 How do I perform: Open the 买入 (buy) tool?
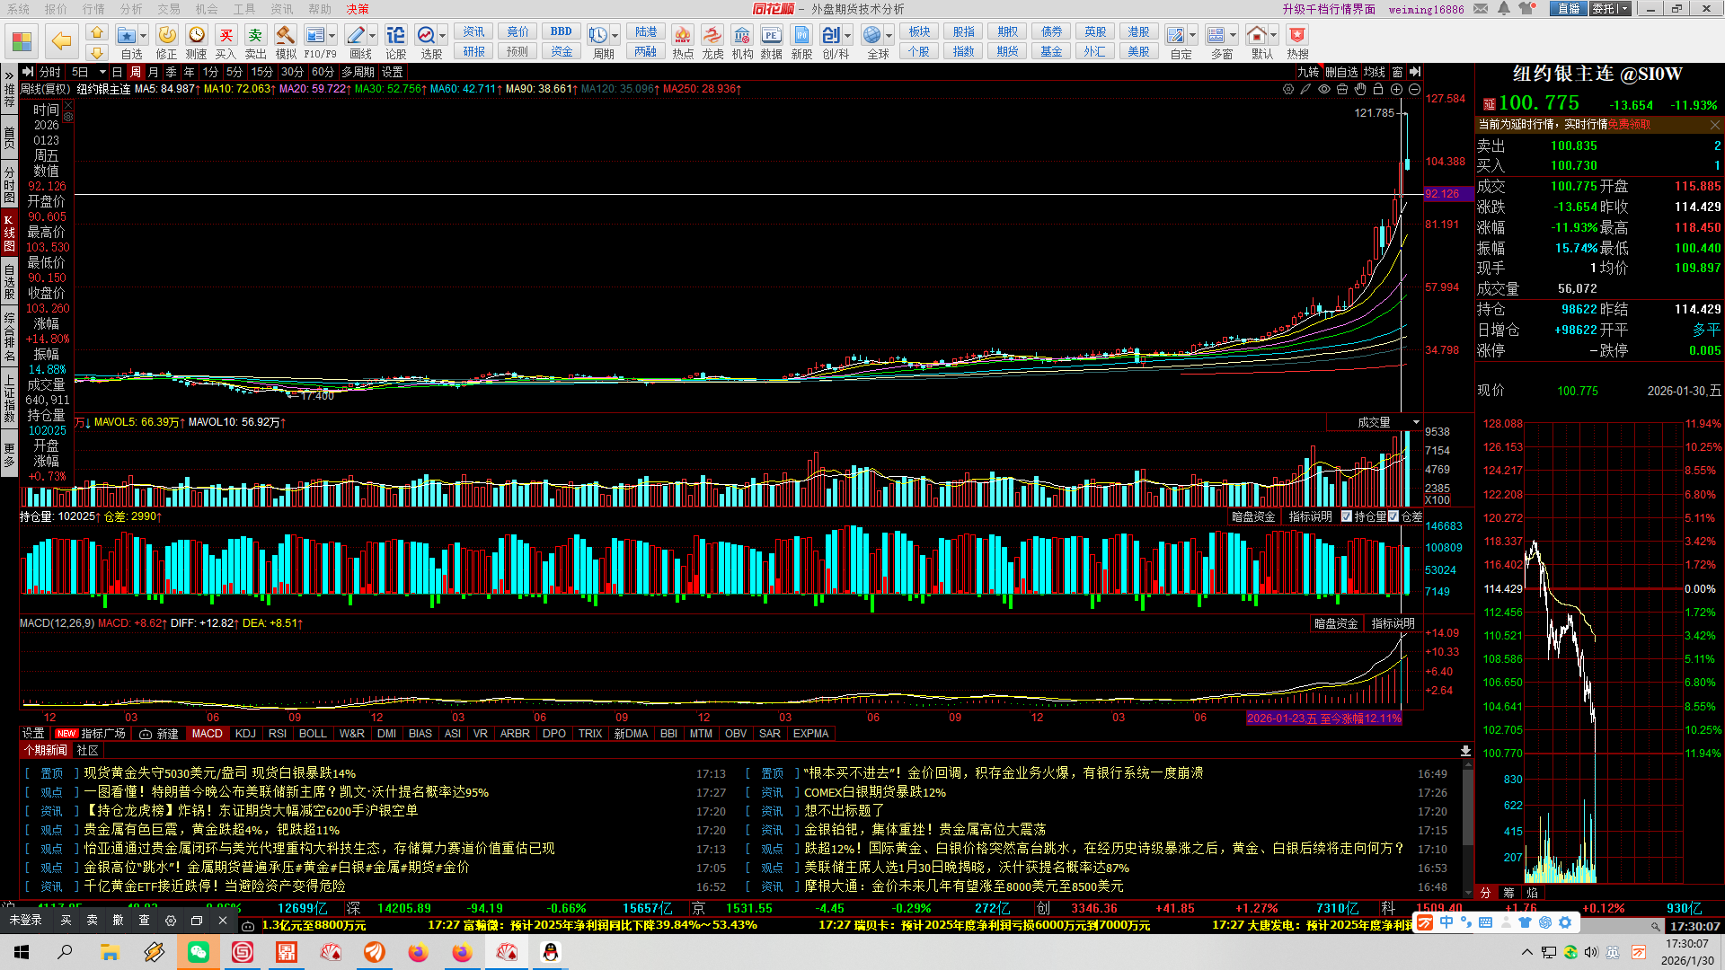[x=226, y=37]
